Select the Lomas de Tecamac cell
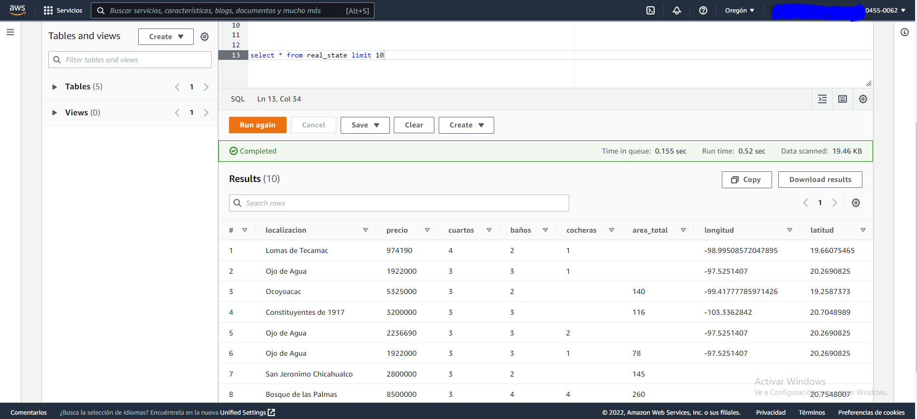 click(297, 251)
